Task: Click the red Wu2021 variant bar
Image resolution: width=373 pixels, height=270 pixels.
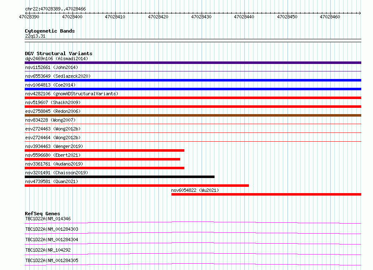Action: click(266, 194)
